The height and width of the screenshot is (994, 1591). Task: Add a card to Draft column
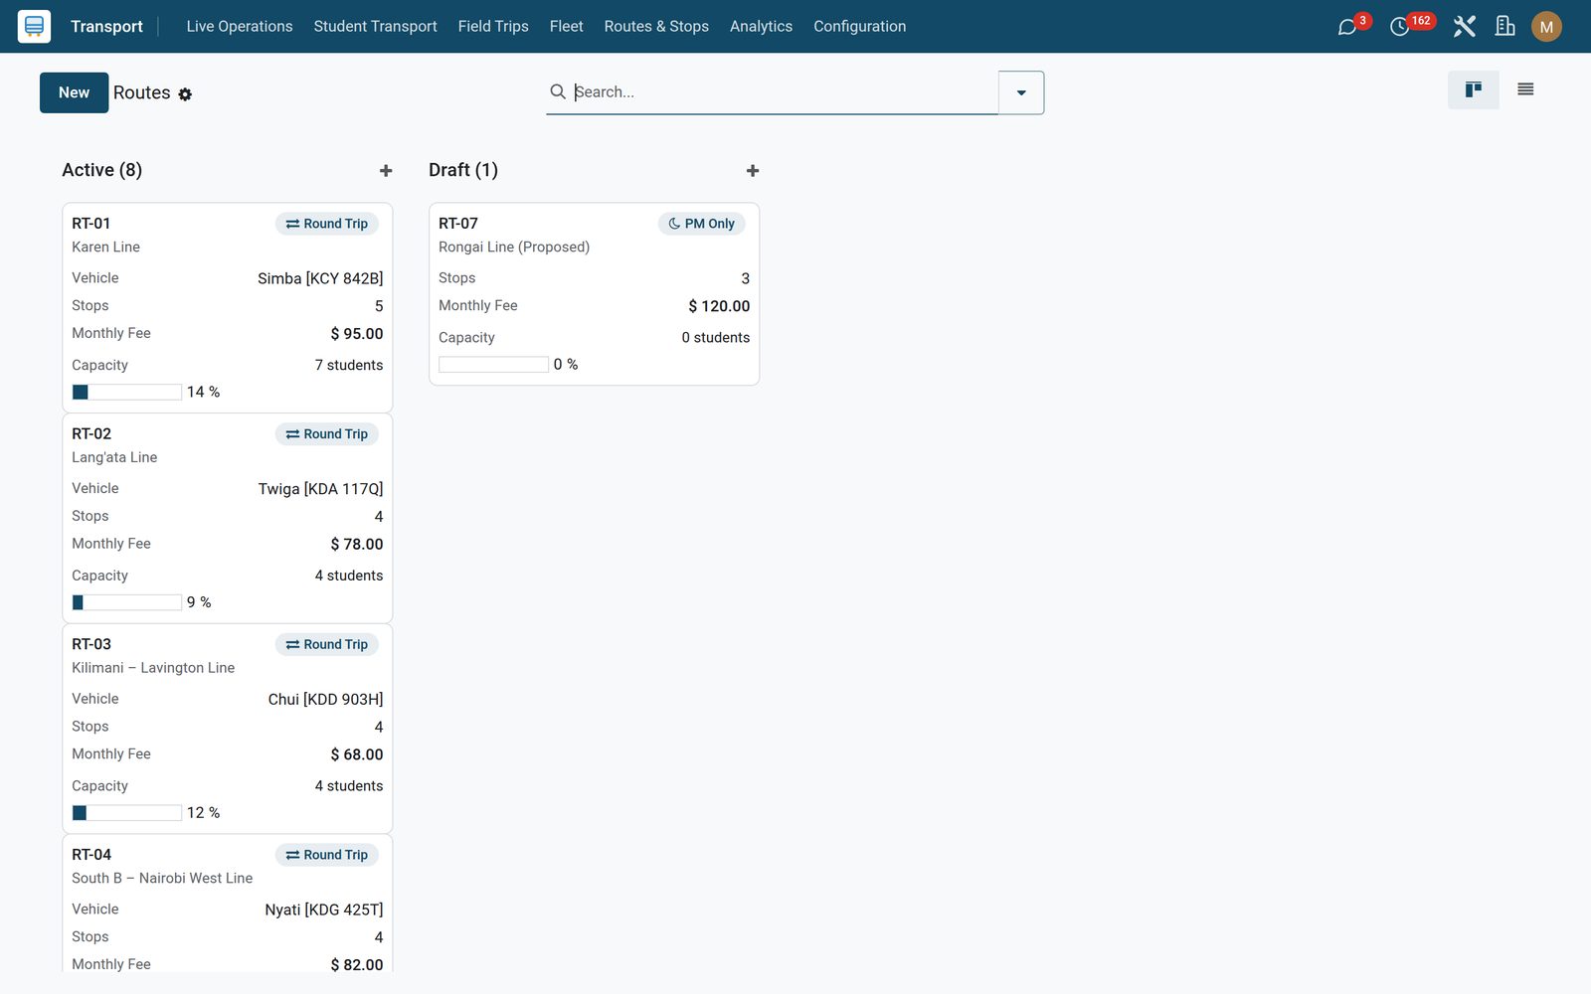click(753, 171)
